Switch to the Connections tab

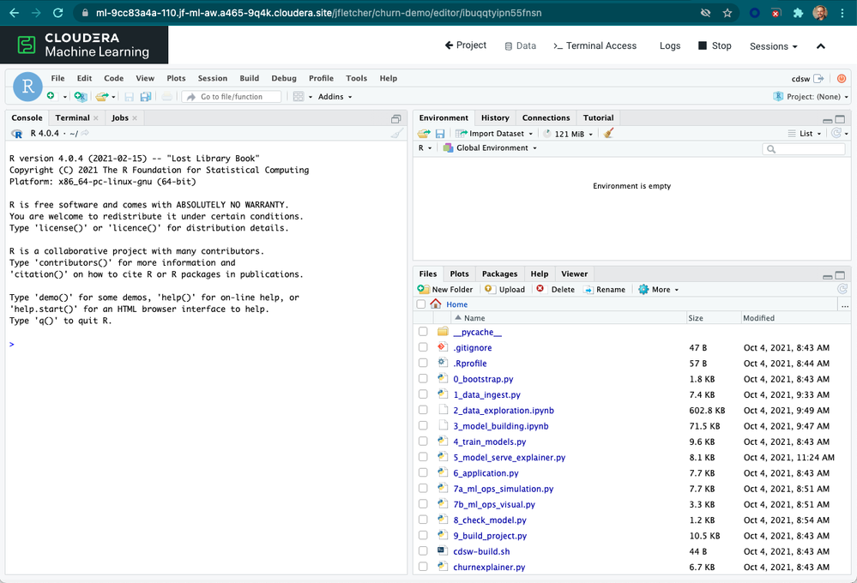pos(546,117)
